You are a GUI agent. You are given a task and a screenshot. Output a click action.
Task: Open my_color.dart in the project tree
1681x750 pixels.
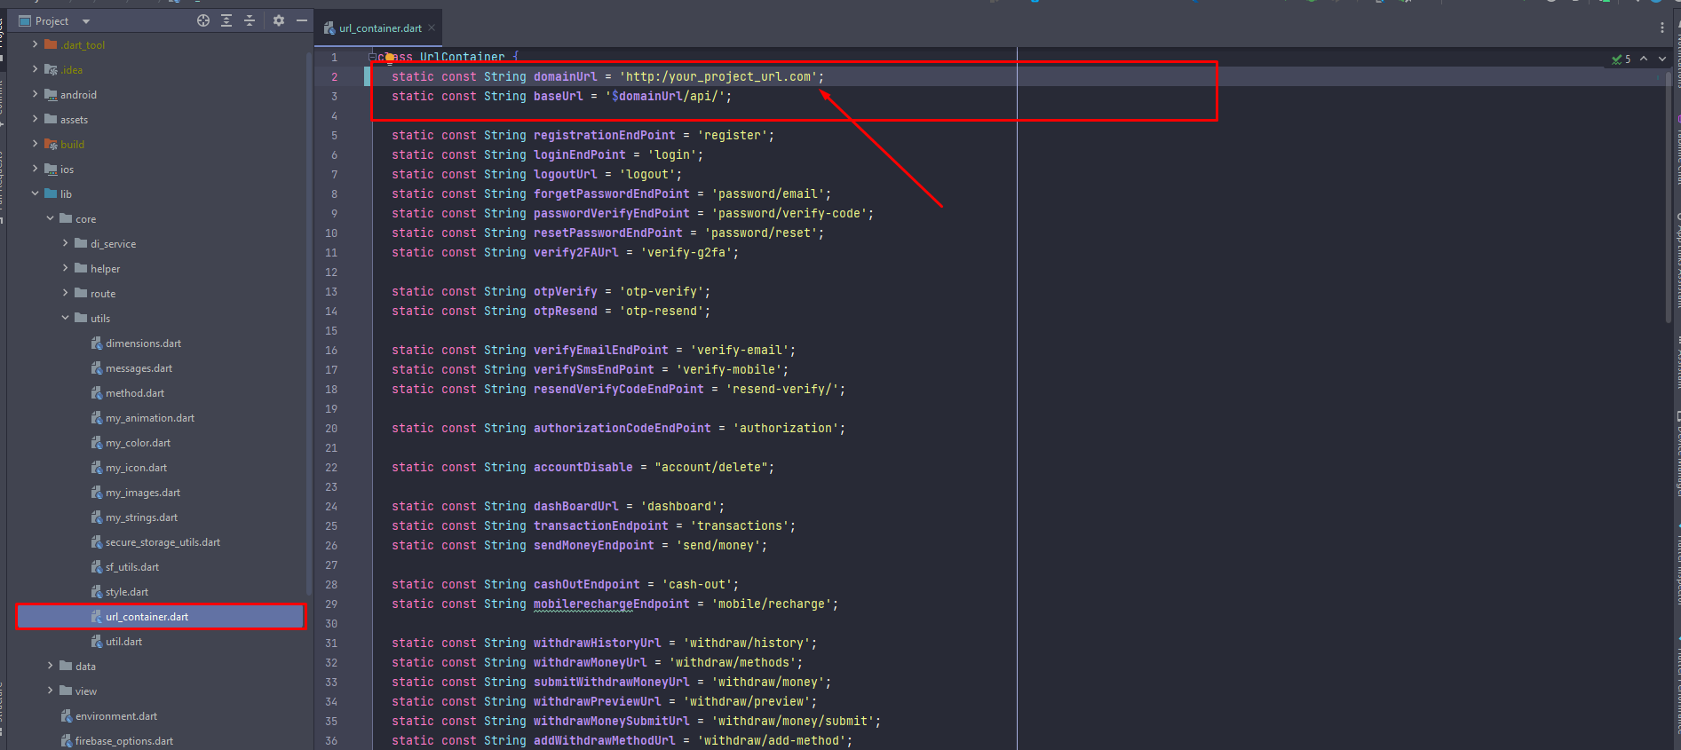pyautogui.click(x=138, y=443)
